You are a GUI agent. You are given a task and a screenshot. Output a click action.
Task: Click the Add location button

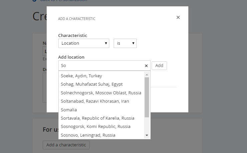point(159,66)
